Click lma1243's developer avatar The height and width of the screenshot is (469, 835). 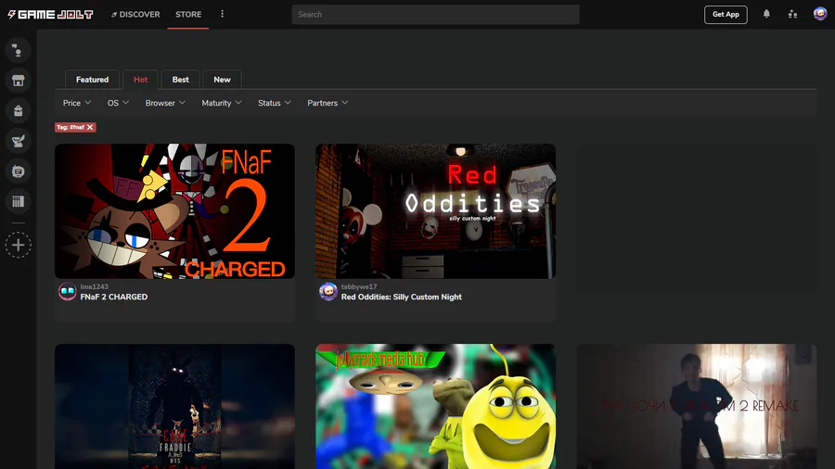(x=68, y=292)
